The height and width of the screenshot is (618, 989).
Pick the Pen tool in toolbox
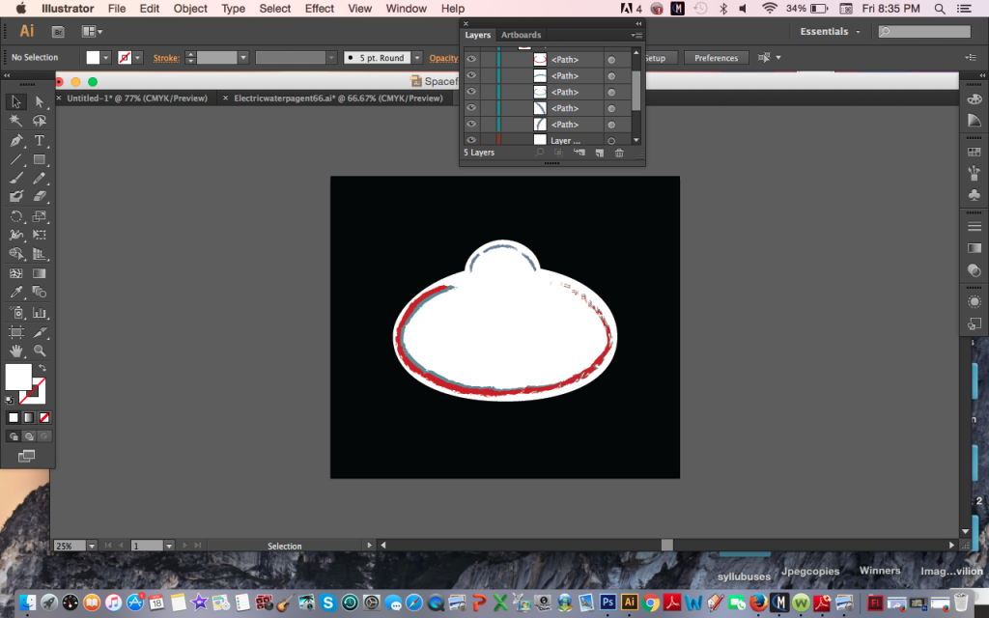16,140
